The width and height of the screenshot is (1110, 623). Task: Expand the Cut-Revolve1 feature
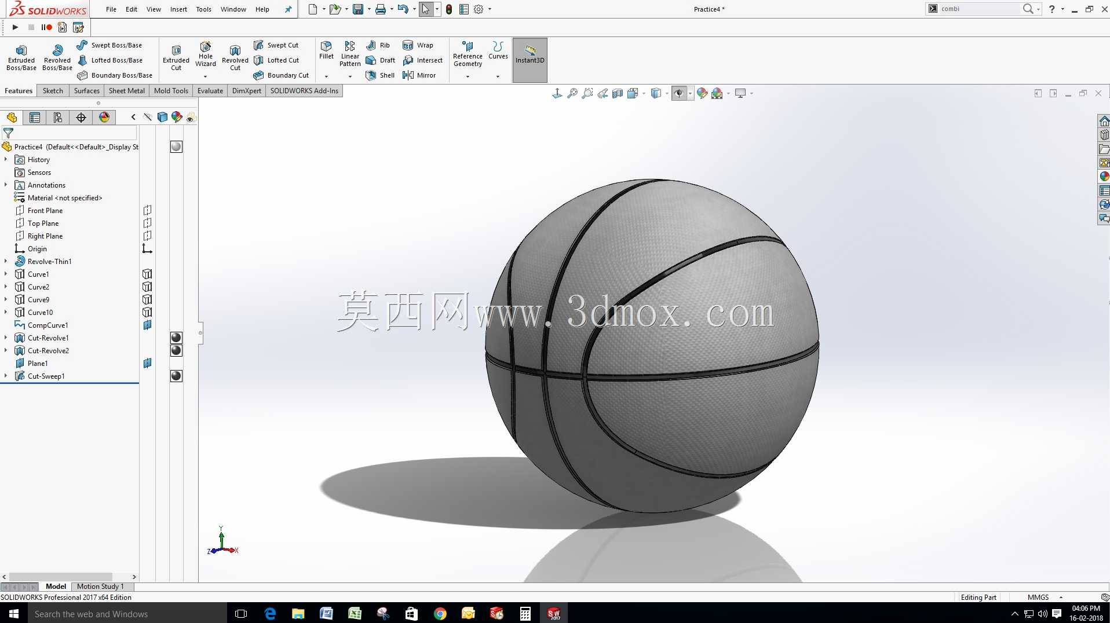(6, 338)
